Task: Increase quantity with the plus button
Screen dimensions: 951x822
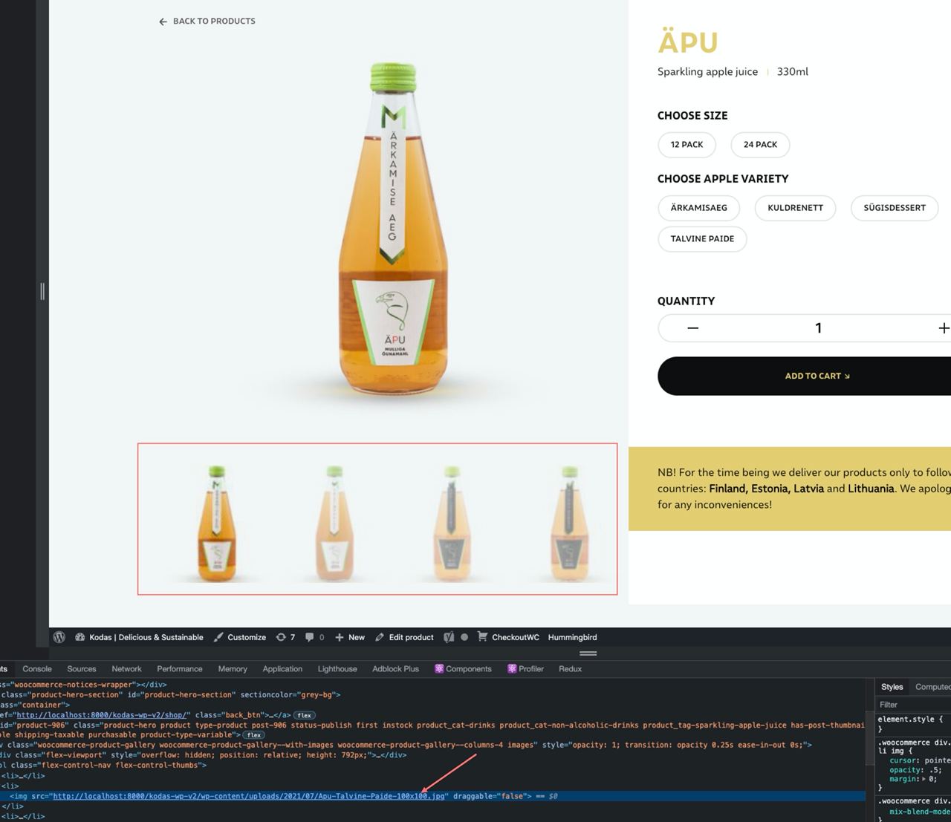Action: 944,328
